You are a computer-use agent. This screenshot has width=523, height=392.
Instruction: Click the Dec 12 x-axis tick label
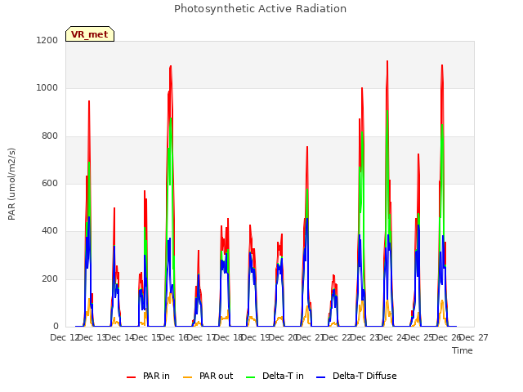coord(64,337)
